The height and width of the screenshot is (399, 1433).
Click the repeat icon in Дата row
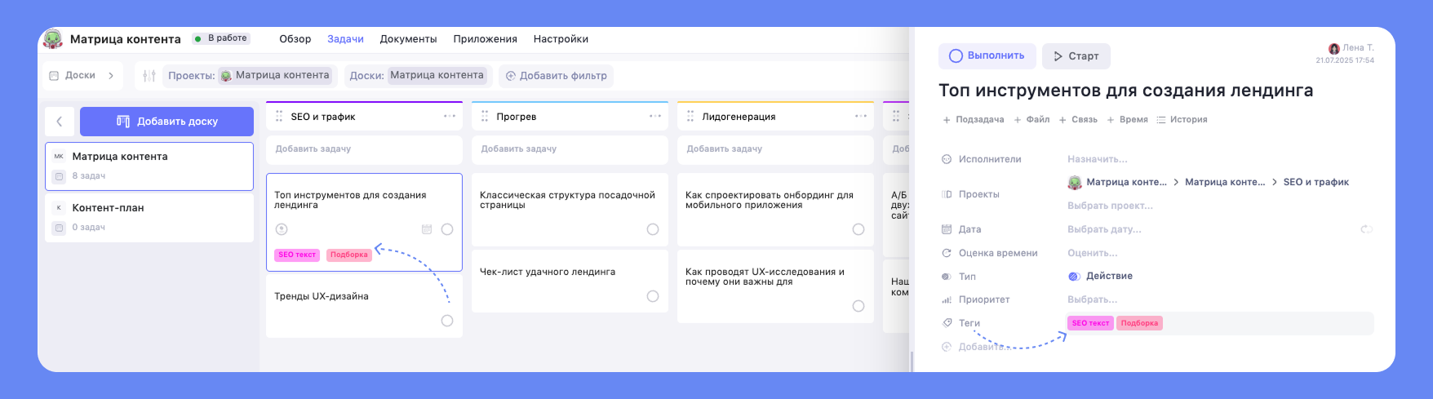(x=1366, y=229)
